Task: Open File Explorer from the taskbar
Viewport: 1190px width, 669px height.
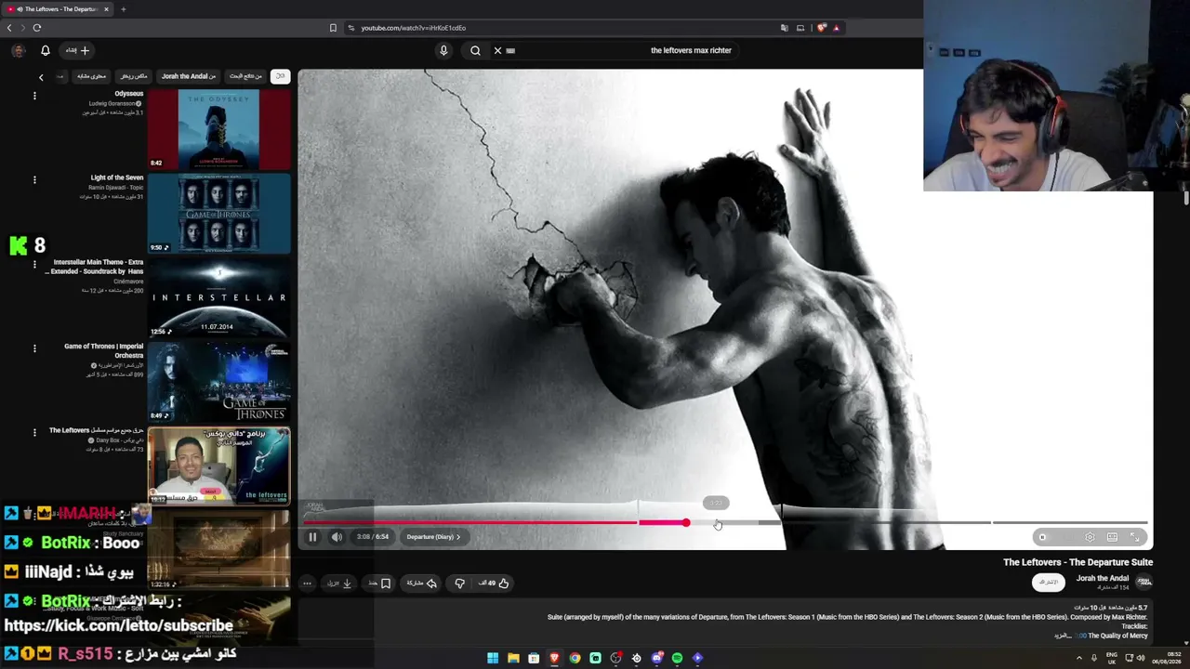Action: tap(513, 658)
